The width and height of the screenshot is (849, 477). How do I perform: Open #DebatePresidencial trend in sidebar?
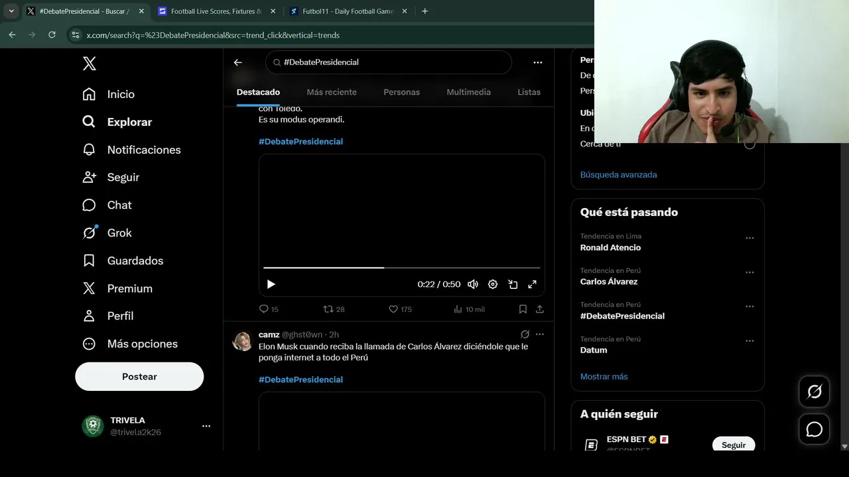click(622, 316)
